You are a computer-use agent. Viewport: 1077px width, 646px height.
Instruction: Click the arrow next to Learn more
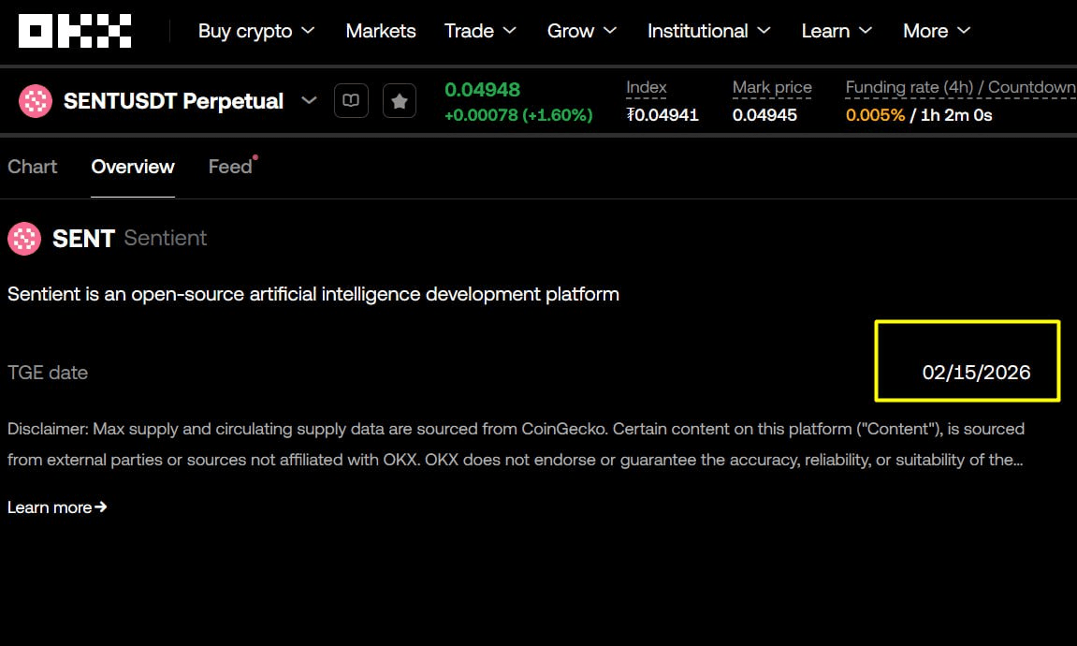pyautogui.click(x=101, y=507)
